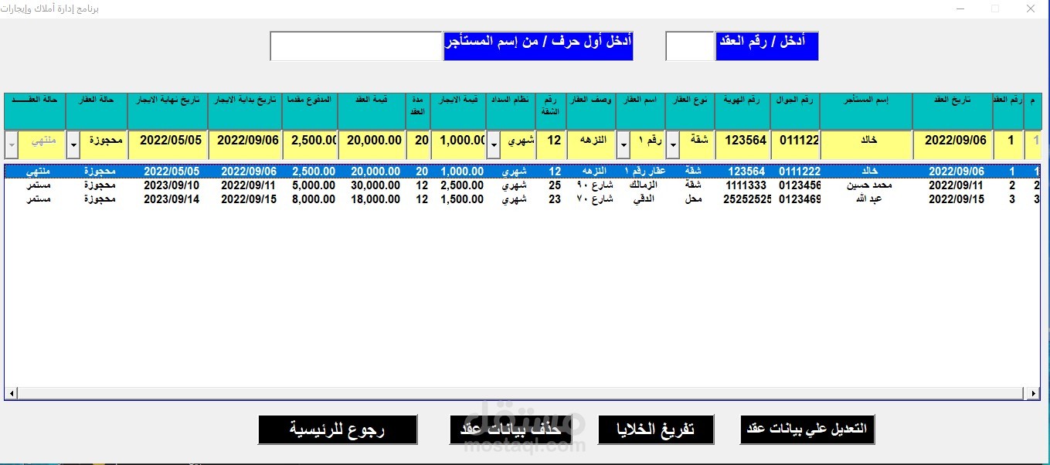Click the 1111333 ID number cell
Image resolution: width=1050 pixels, height=465 pixels.
pyautogui.click(x=746, y=185)
